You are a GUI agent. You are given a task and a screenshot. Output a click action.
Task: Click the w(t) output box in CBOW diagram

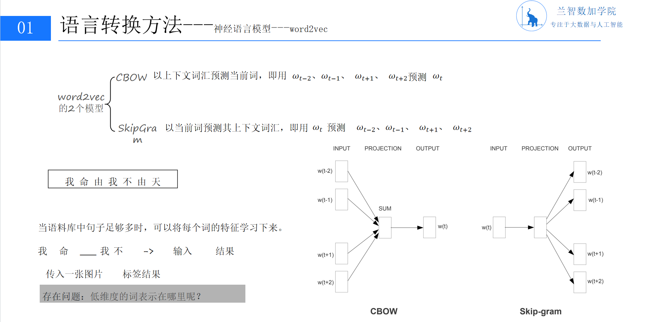click(429, 227)
